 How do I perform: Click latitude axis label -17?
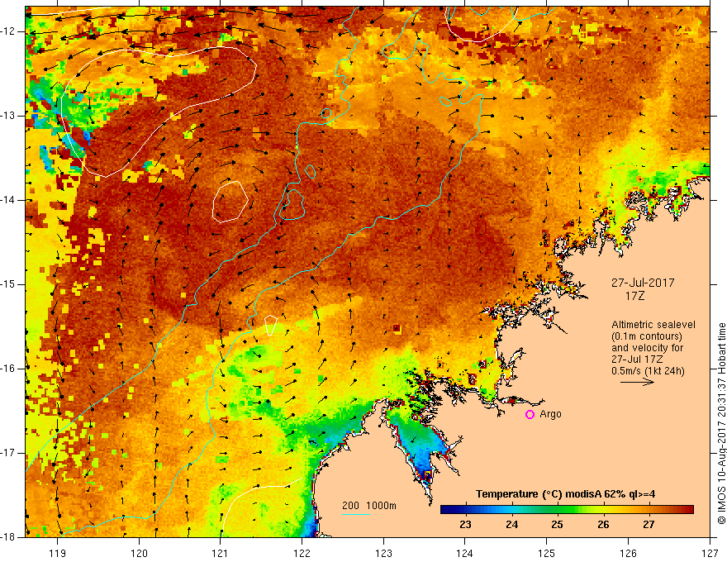tap(9, 453)
